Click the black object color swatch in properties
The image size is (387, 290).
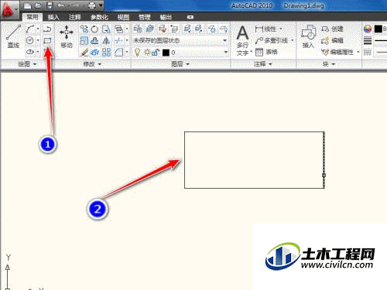click(378, 29)
